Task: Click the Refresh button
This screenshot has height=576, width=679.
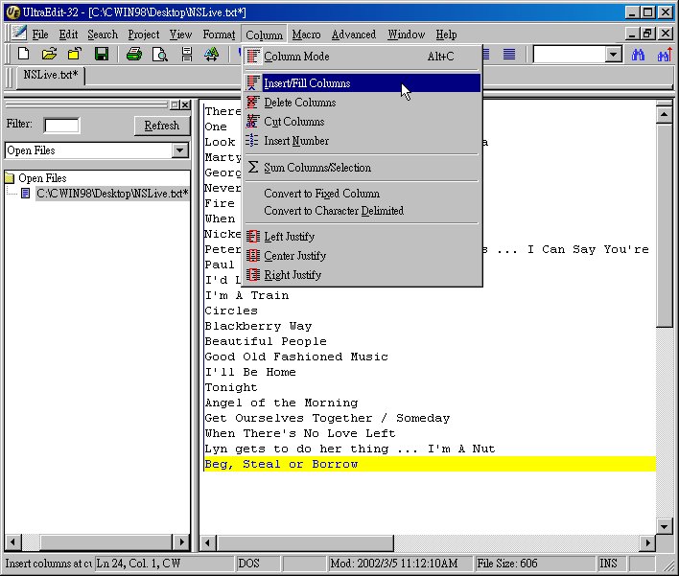Action: 162,126
